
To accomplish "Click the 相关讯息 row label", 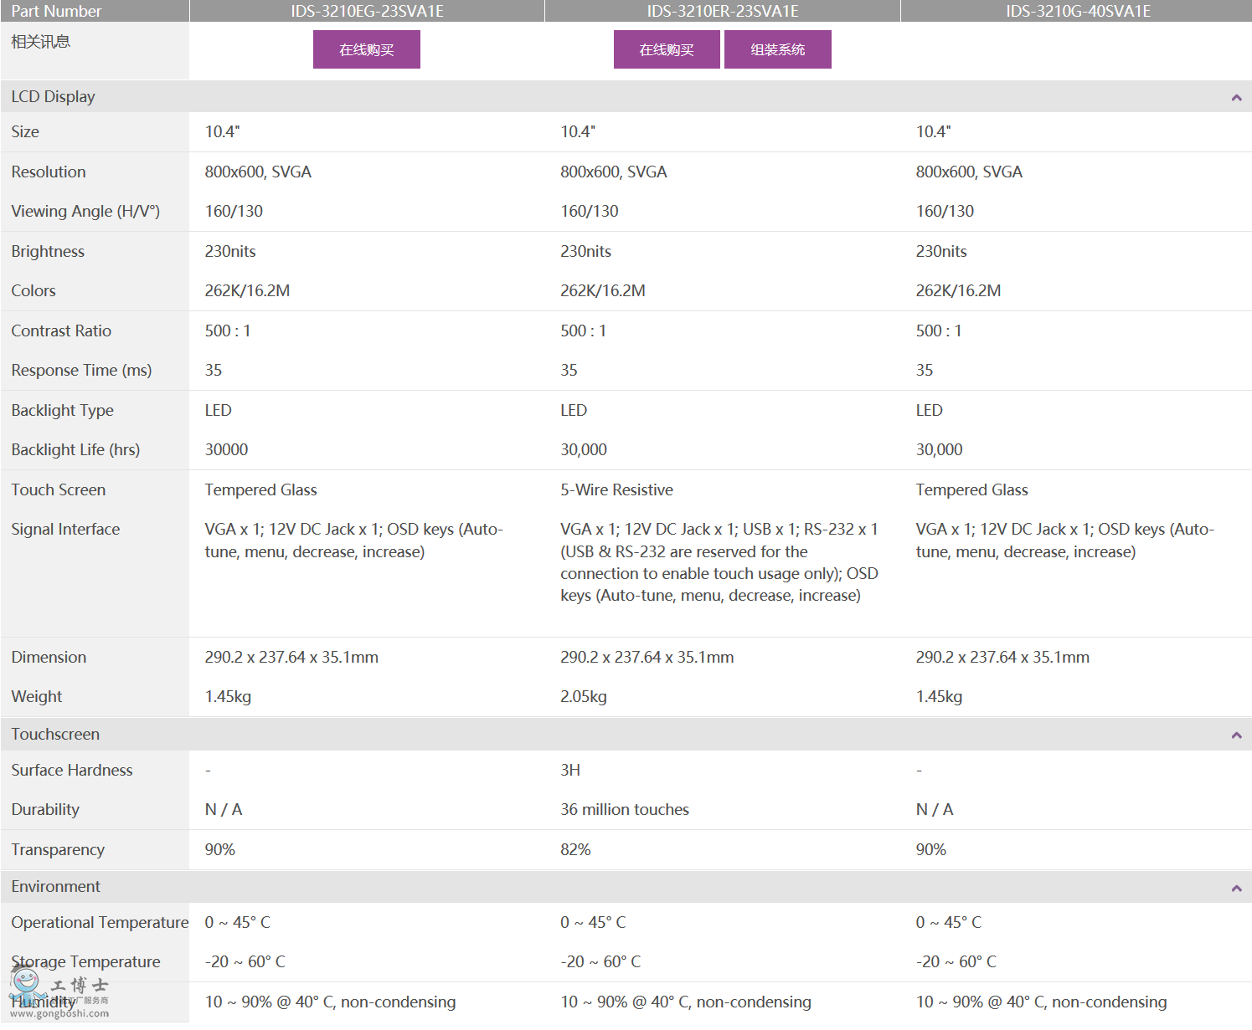I will click(40, 42).
